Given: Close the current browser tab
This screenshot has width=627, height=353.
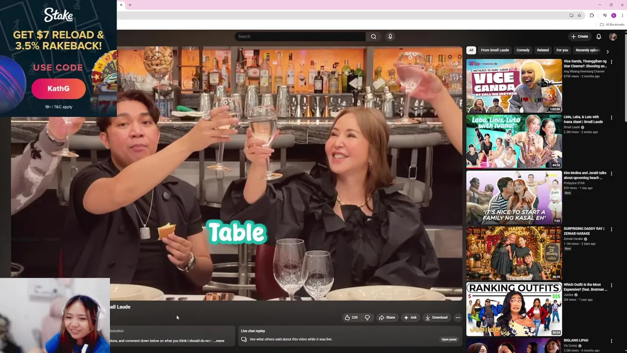Looking at the screenshot, I should coord(121,5).
